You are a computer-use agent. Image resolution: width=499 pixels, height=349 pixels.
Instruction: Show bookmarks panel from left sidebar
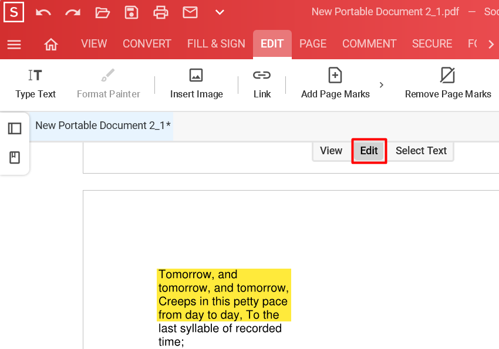pyautogui.click(x=15, y=157)
